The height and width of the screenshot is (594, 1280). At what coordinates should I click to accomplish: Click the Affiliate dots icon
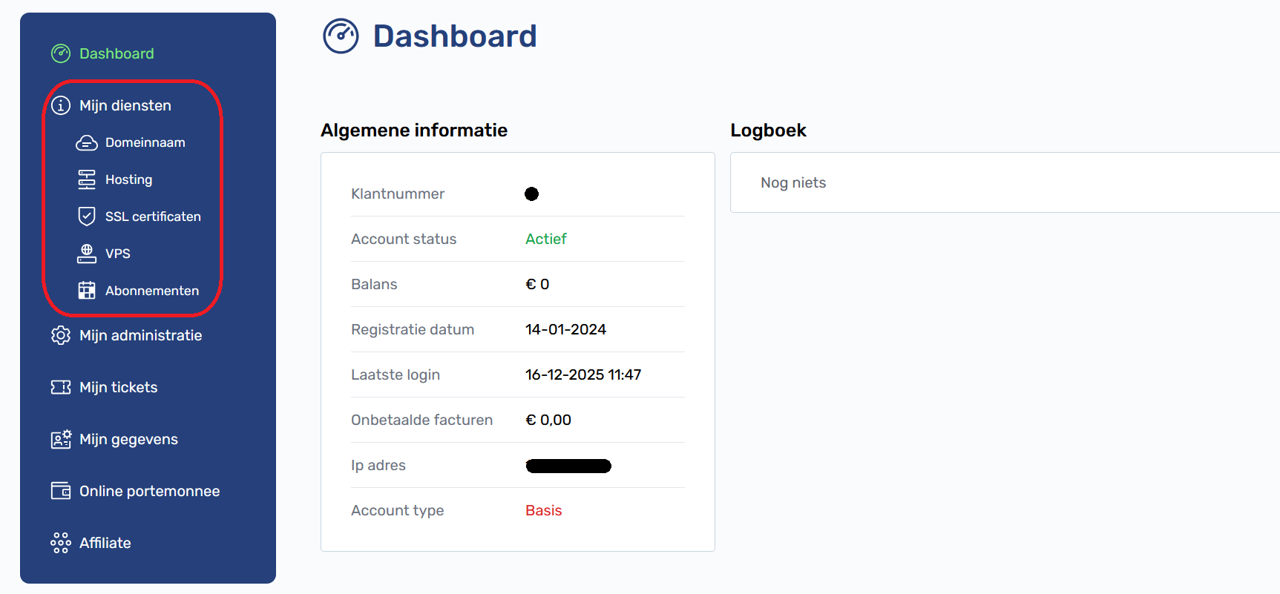pyautogui.click(x=61, y=543)
